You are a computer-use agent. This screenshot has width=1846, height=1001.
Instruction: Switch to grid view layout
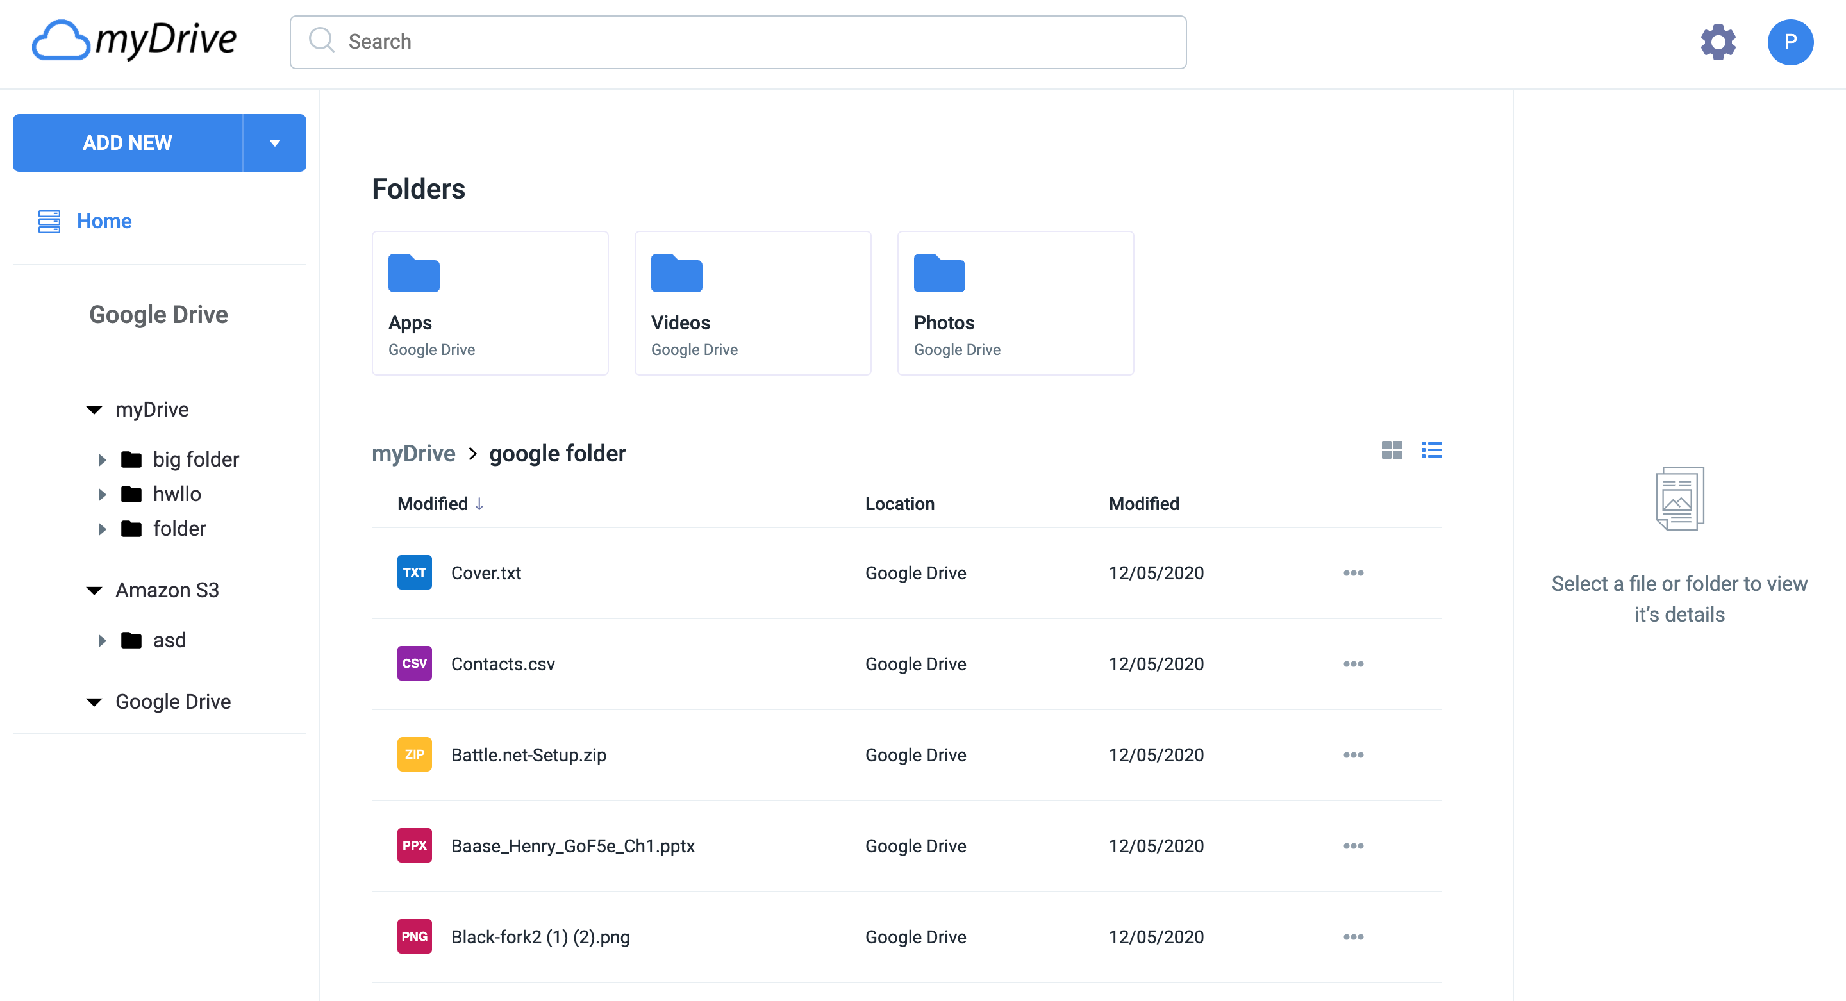pyautogui.click(x=1391, y=450)
